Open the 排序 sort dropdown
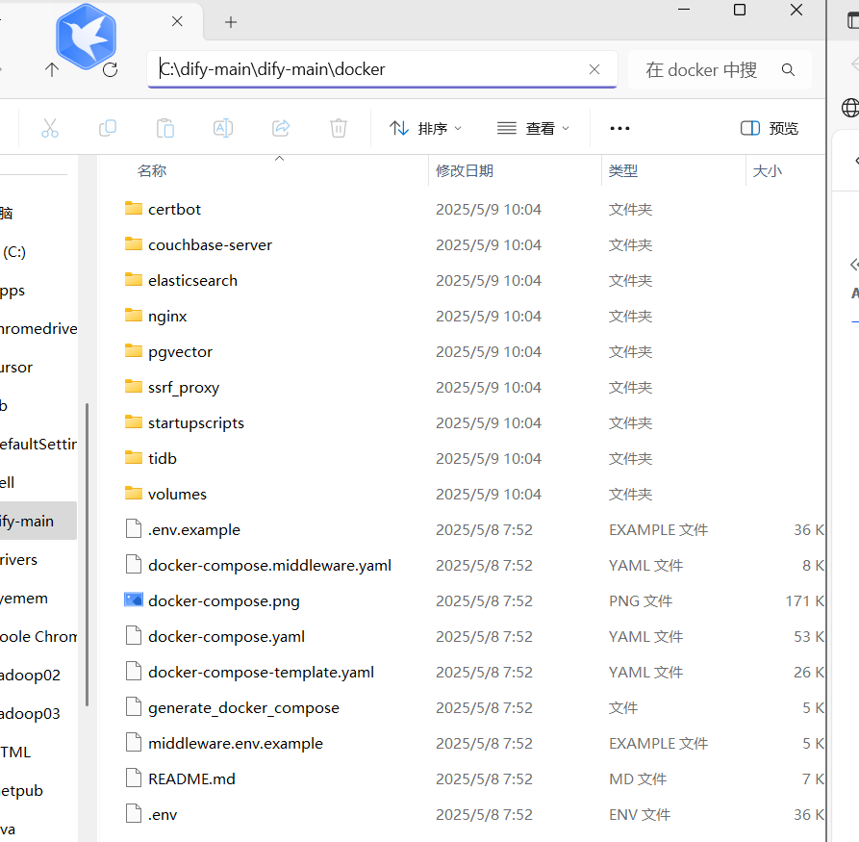Viewport: 859px width, 842px height. [426, 128]
